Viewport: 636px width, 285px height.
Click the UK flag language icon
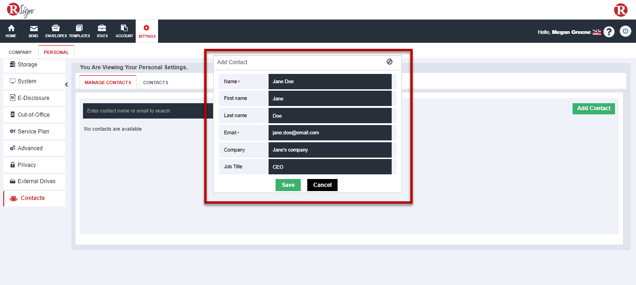(597, 32)
